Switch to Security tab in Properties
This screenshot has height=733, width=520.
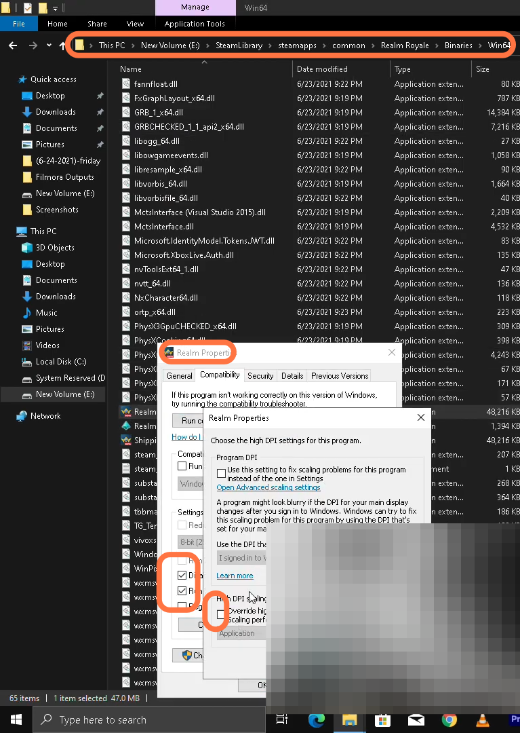[x=260, y=376]
